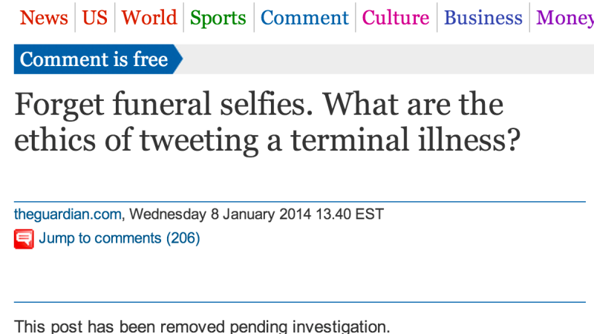Click the blue divider line above the byline
Screen dimensions: 594x334
coord(297,201)
